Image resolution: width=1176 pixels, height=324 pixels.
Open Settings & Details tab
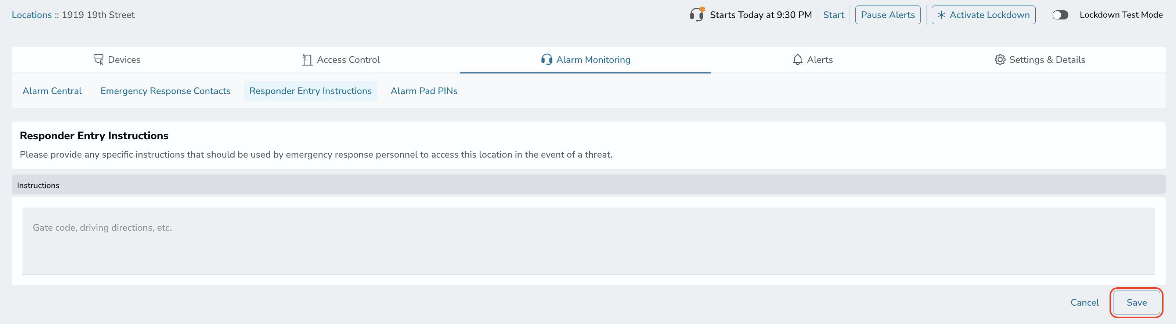tap(1040, 60)
